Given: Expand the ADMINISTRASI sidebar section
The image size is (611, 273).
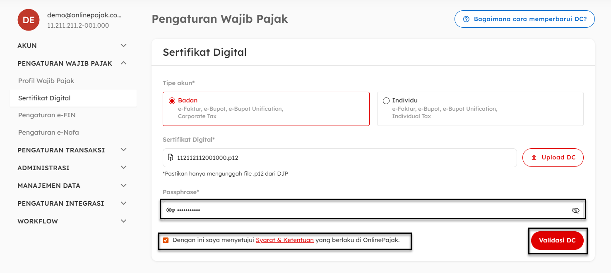Looking at the screenshot, I should 123,168.
